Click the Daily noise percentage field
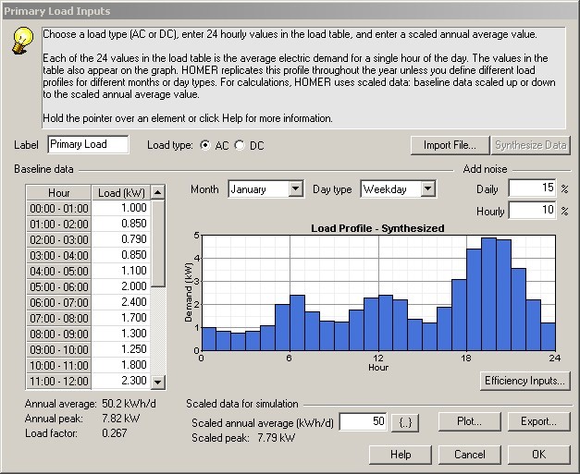The height and width of the screenshot is (474, 580). pyautogui.click(x=532, y=188)
